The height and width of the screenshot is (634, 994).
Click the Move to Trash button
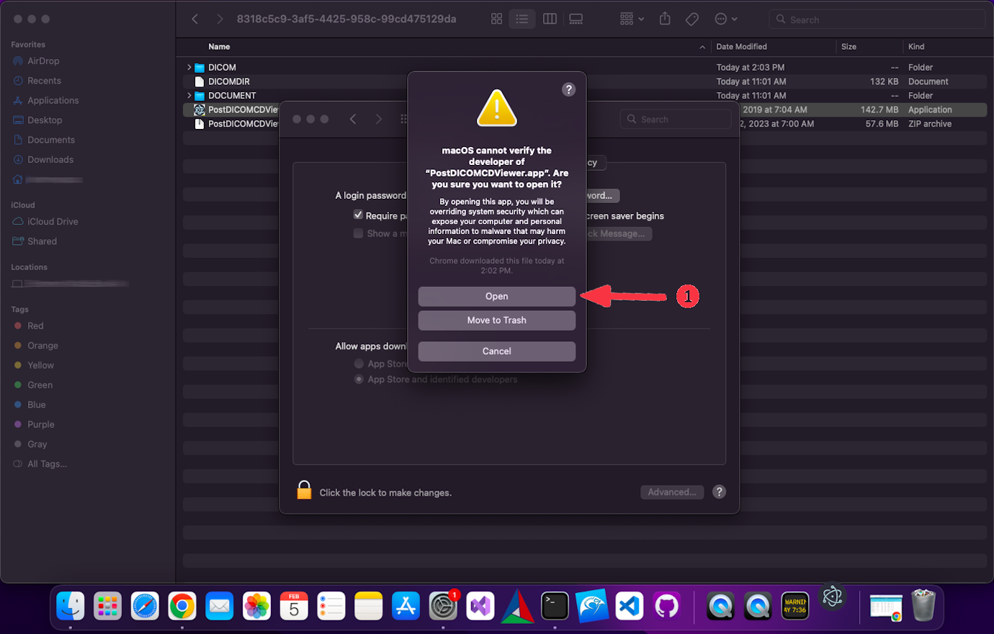tap(496, 320)
